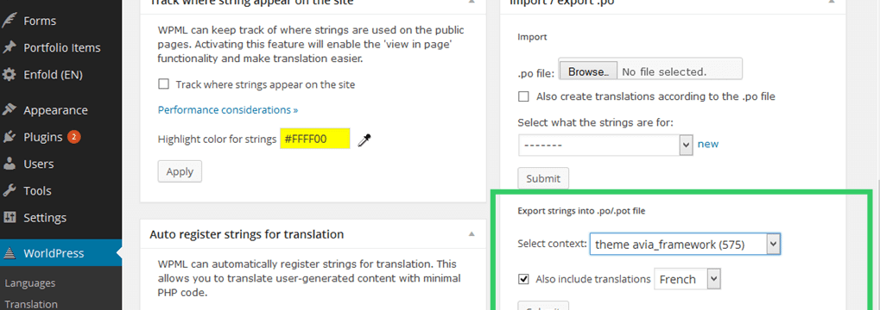Open the strings are for dropdown
The width and height of the screenshot is (880, 310).
click(x=605, y=145)
